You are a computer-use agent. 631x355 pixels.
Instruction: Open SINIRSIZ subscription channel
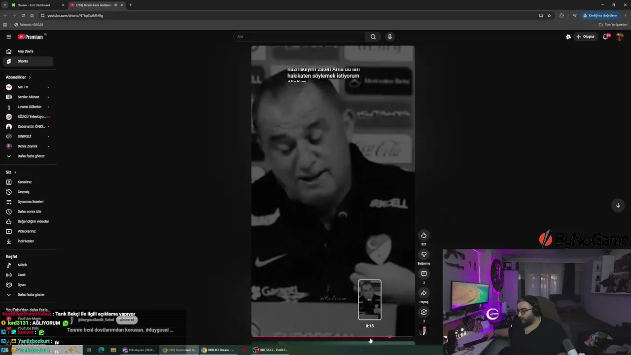pos(28,137)
